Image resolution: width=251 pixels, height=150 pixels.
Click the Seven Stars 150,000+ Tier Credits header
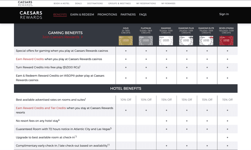226,31
